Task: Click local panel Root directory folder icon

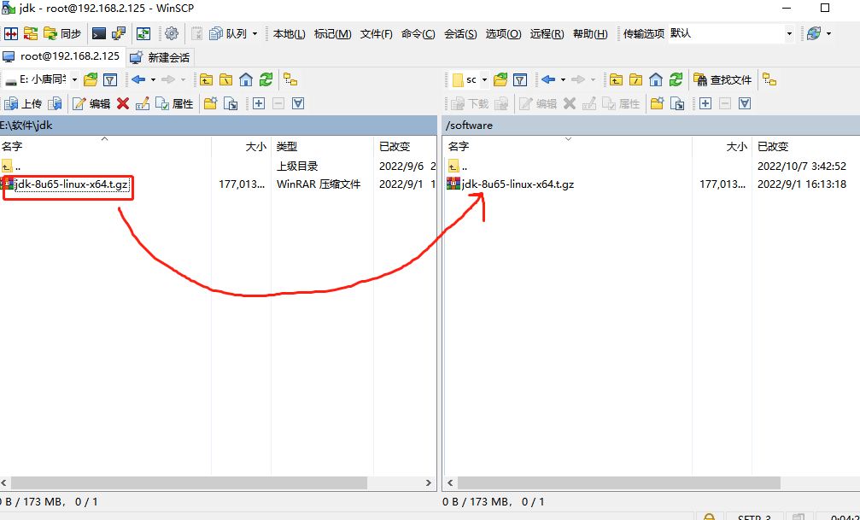Action: pos(226,80)
